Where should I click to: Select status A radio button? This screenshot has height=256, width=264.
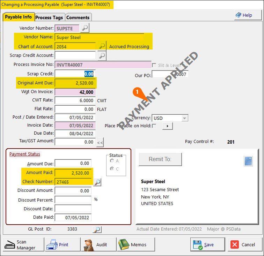tap(112, 161)
